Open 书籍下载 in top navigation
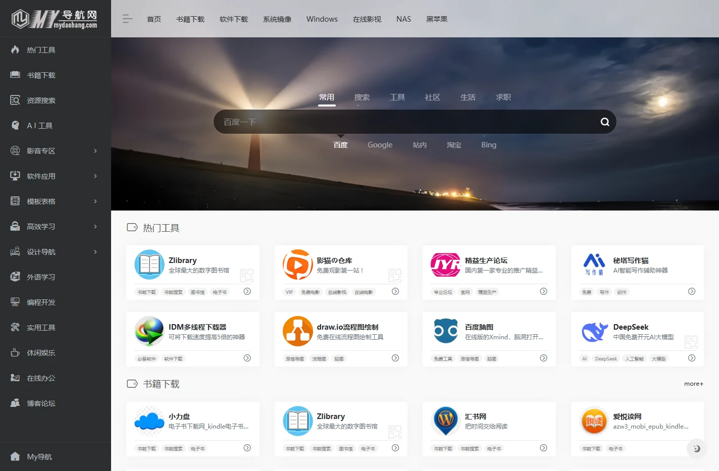 pos(190,19)
